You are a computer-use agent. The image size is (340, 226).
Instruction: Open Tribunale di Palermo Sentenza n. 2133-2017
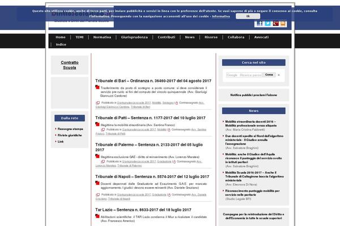(149, 147)
